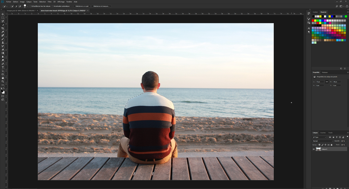Choose Subtract from Selection mode
Image resolution: width=349 pixels, height=189 pixels.
coord(20,6)
